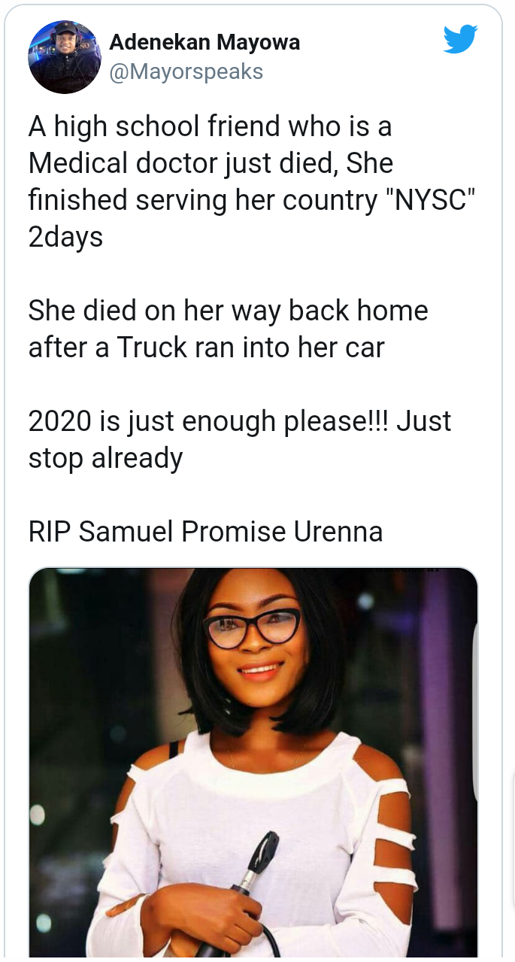515x962 pixels.
Task: Click the Twitter bird logo icon
Action: coord(459,40)
